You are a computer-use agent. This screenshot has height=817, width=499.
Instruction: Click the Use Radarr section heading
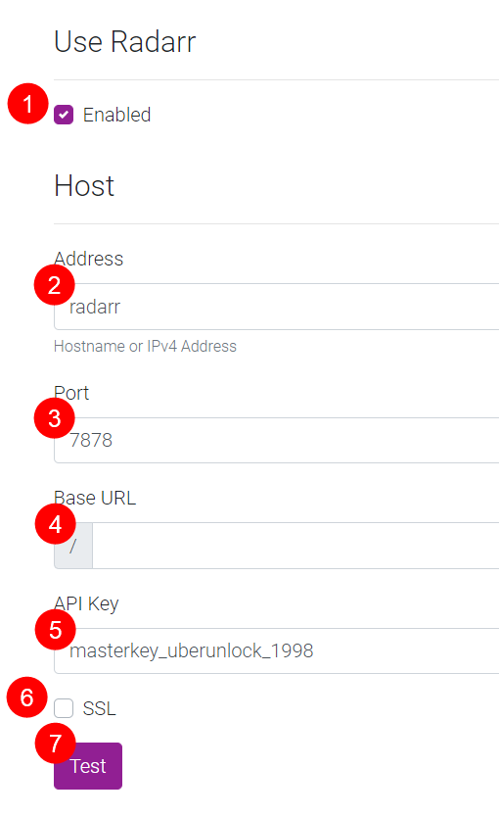[x=125, y=42]
